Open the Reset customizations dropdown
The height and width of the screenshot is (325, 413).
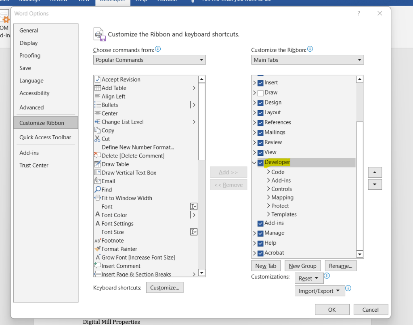(309, 279)
